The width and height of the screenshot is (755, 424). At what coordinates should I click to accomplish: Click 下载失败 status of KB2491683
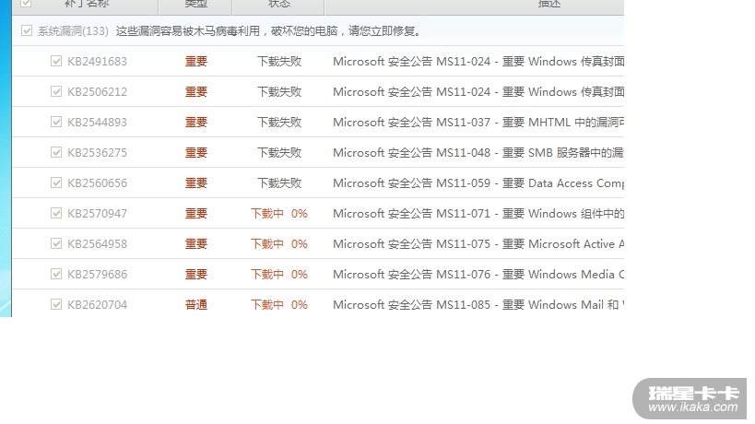(x=279, y=62)
